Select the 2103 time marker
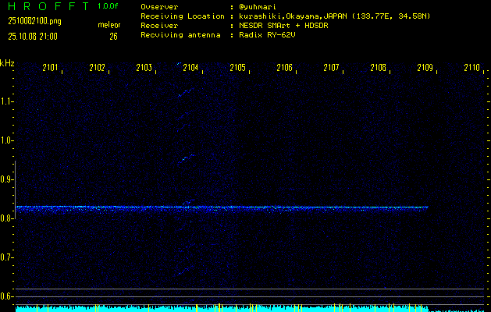491x312 pixels. pyautogui.click(x=144, y=68)
